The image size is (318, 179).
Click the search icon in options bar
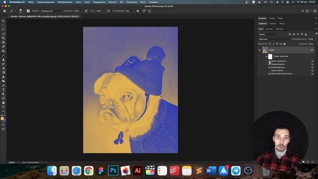tap(303, 11)
